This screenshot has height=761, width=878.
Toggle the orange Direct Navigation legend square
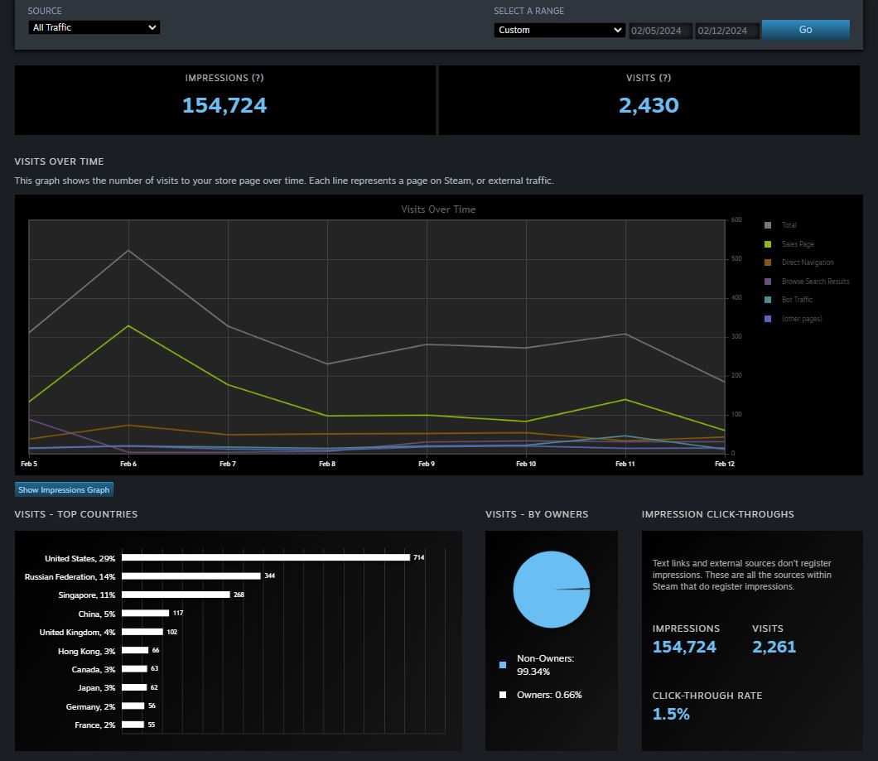768,262
